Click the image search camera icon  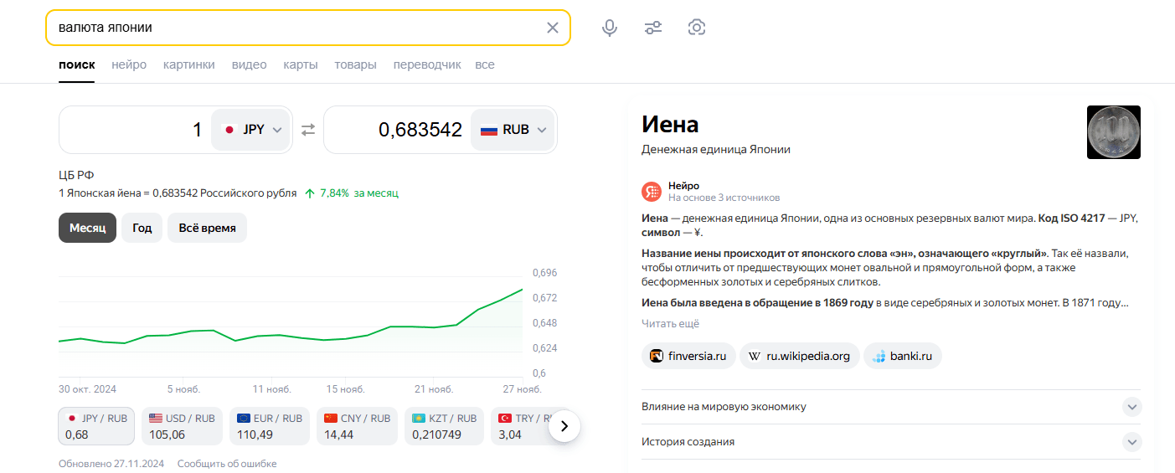tap(697, 28)
